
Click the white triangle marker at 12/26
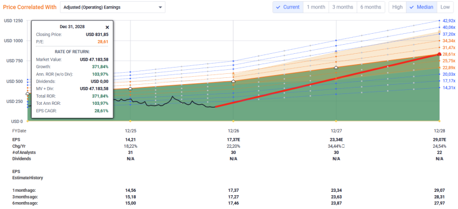[x=233, y=81]
